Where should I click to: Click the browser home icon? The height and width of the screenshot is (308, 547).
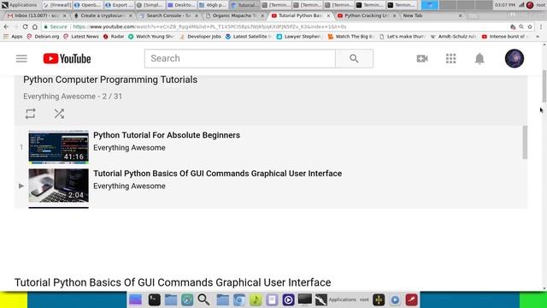(35, 27)
